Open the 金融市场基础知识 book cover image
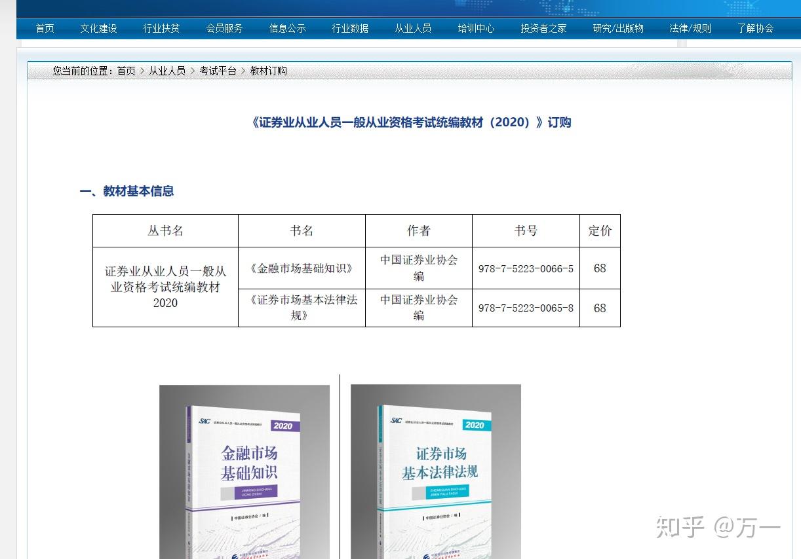Viewport: 801px width, 559px height. [x=244, y=472]
